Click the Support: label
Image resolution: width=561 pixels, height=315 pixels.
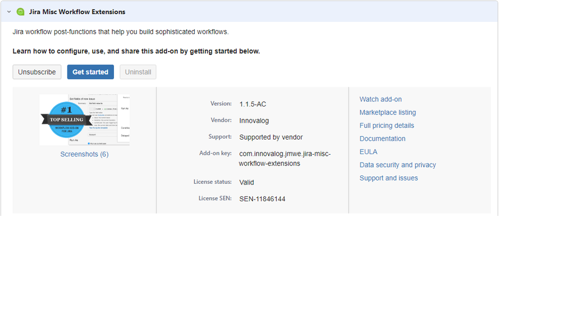click(x=220, y=136)
